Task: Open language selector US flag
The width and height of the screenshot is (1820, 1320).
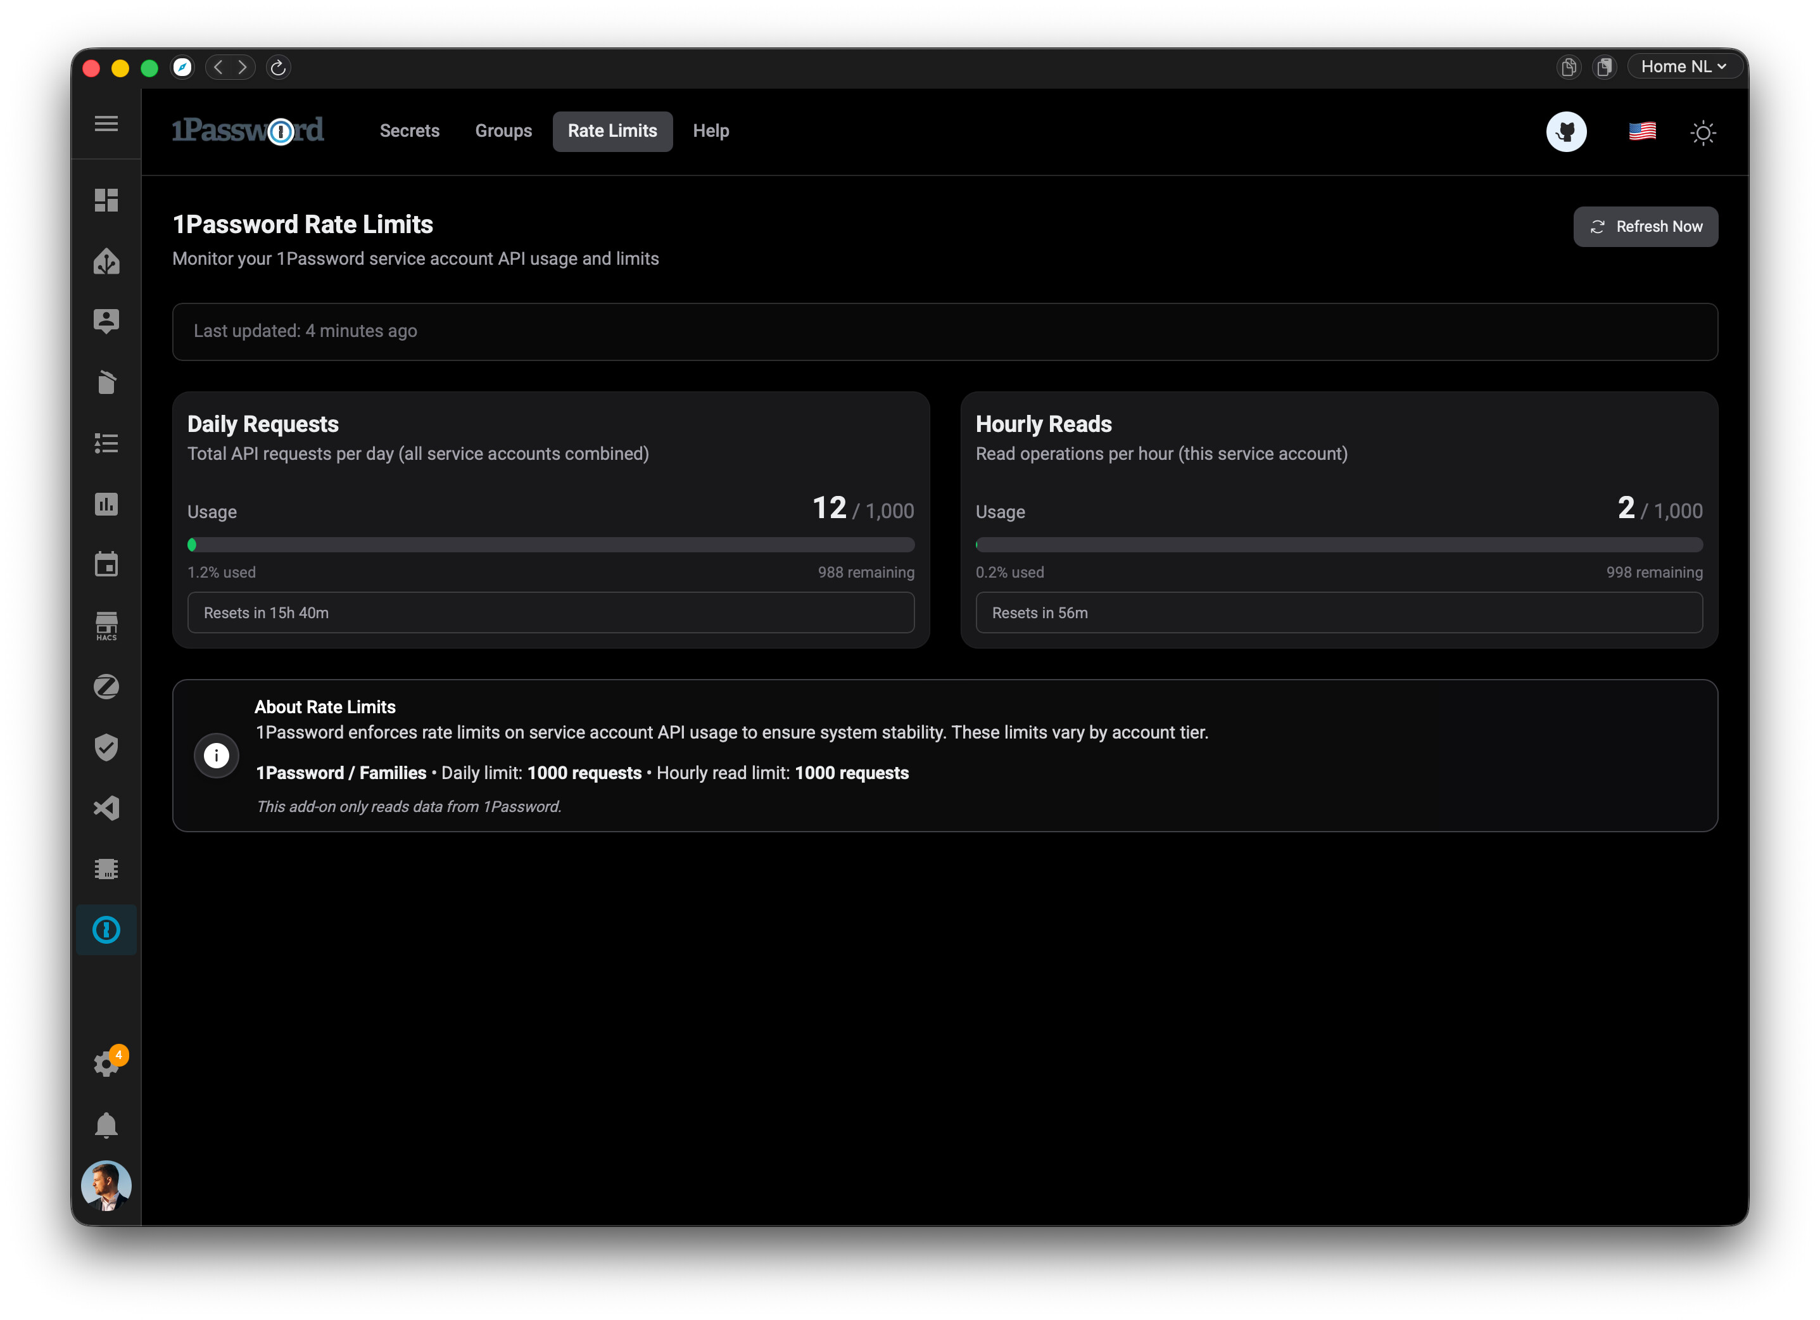Action: click(x=1642, y=130)
